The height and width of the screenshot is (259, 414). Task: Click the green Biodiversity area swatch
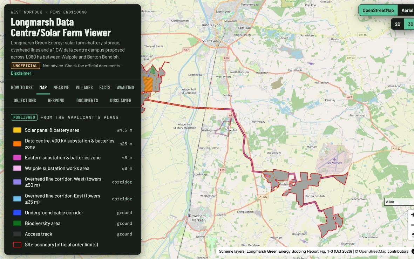click(x=17, y=223)
